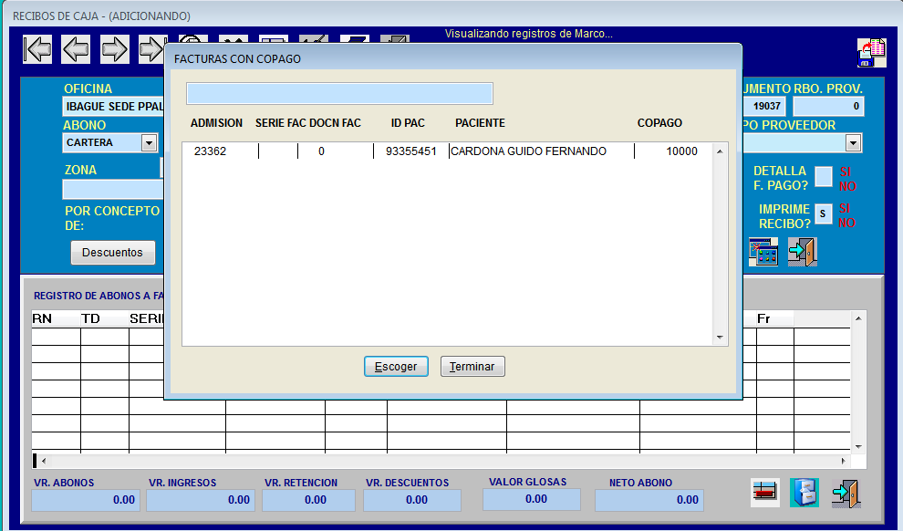903x531 pixels.
Task: Click the copago list scroll down arrow
Action: 720,338
